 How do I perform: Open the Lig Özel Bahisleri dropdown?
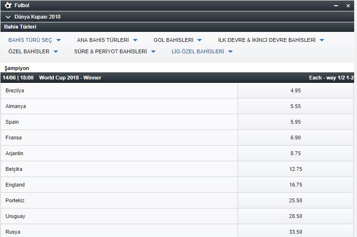pos(202,51)
